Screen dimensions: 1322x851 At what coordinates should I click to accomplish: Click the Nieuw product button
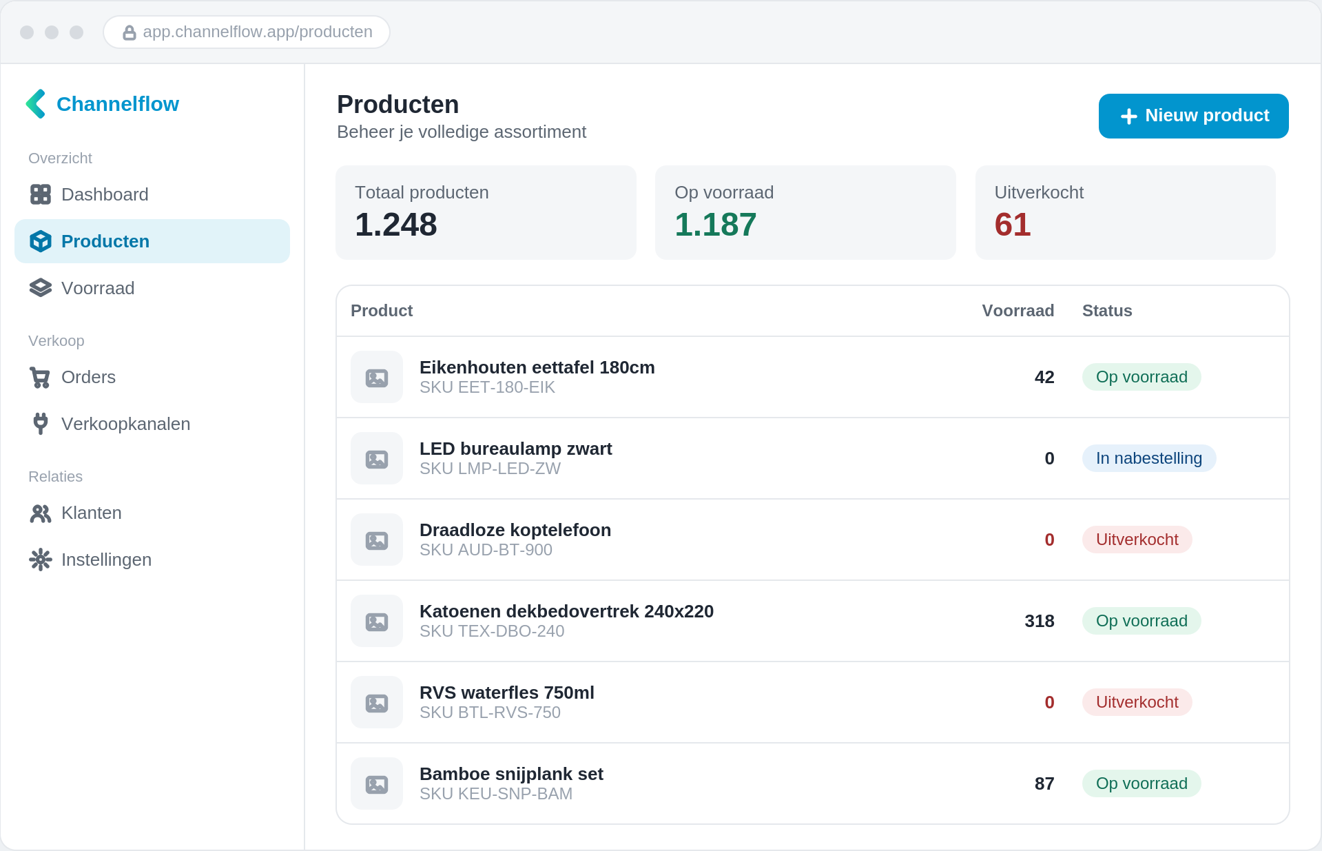(x=1193, y=116)
